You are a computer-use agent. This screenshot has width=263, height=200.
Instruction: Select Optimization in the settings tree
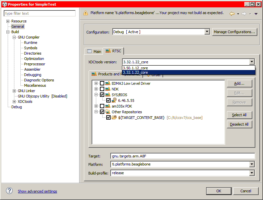(34, 59)
